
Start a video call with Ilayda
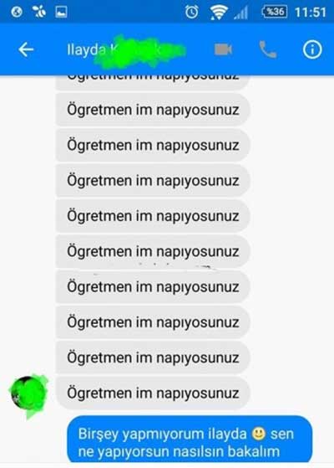pyautogui.click(x=223, y=49)
